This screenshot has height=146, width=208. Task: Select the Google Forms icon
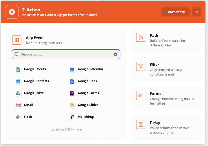coord(72,93)
